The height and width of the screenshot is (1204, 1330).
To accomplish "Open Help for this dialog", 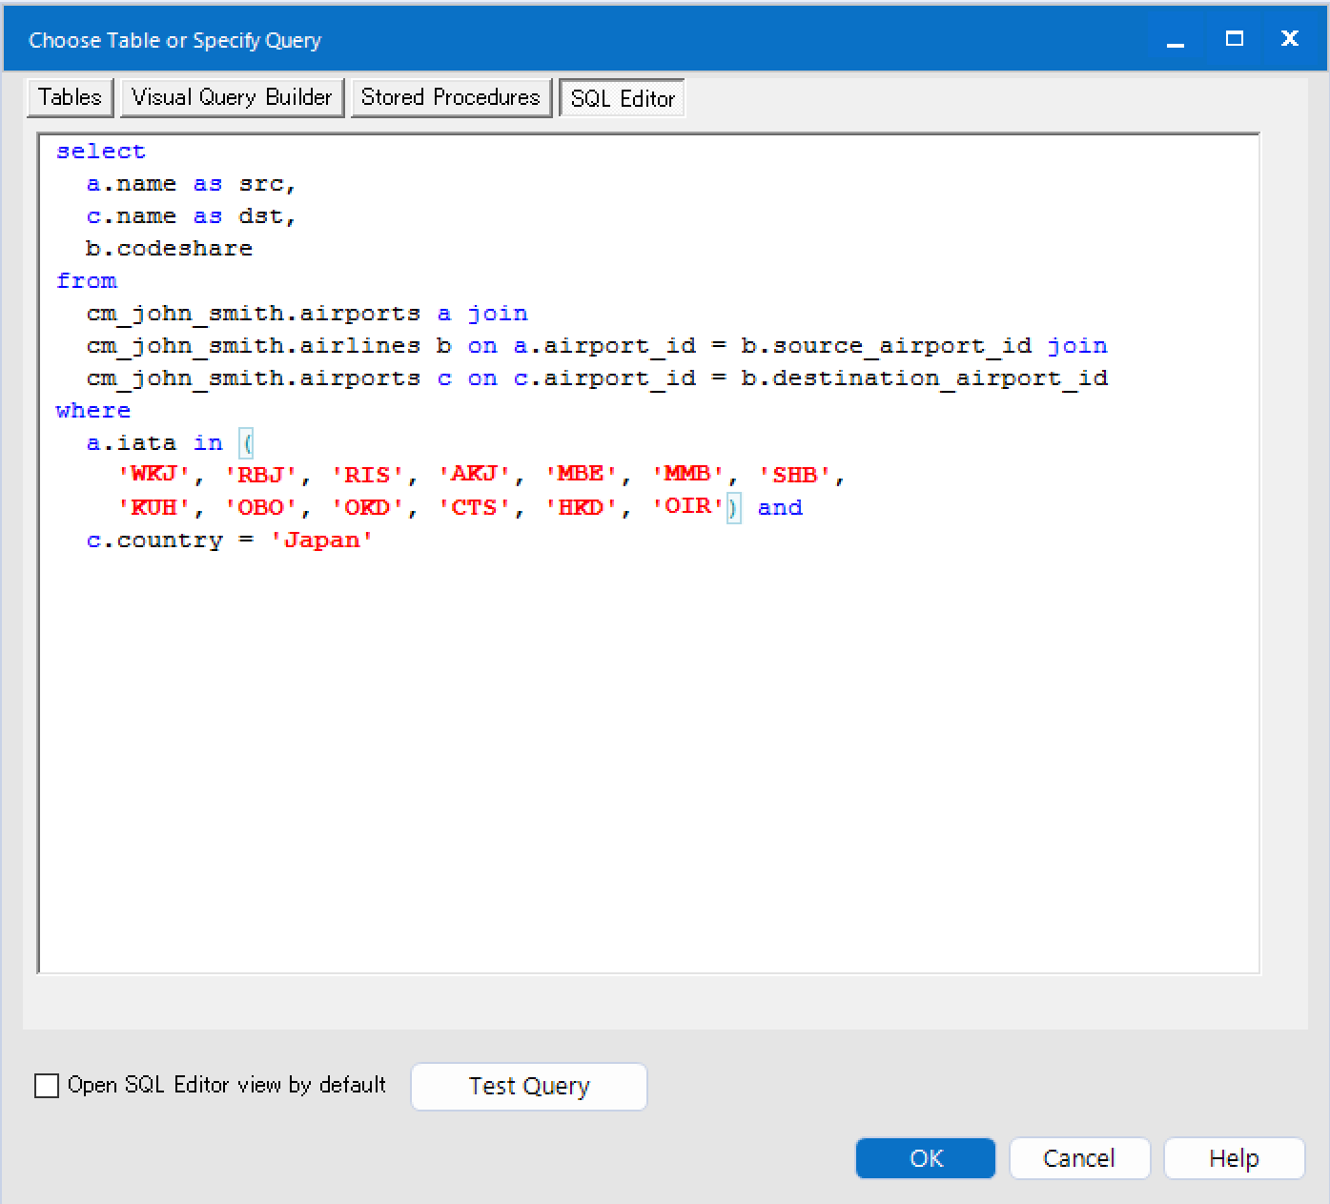I will coord(1234,1158).
